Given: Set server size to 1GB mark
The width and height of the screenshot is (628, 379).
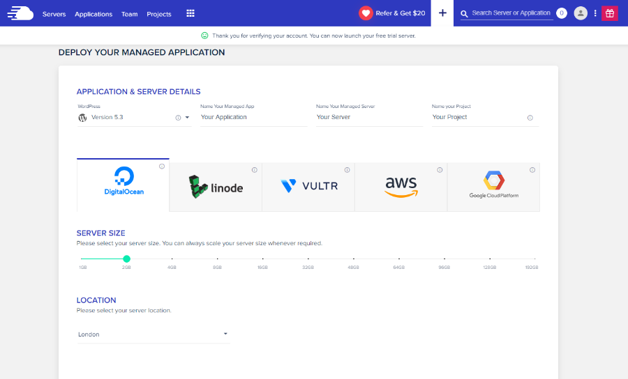Looking at the screenshot, I should pos(82,258).
